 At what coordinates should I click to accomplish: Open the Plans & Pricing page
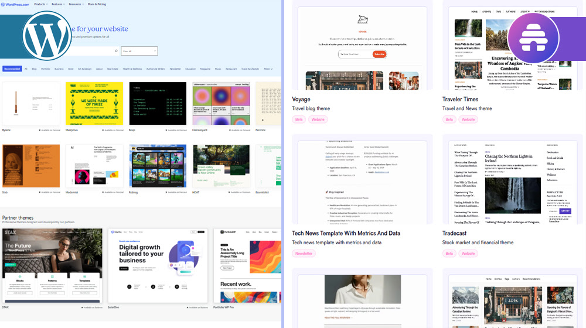point(97,4)
